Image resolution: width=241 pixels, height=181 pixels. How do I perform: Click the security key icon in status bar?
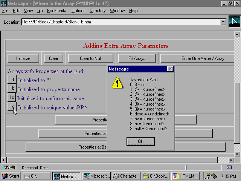(x=10, y=167)
